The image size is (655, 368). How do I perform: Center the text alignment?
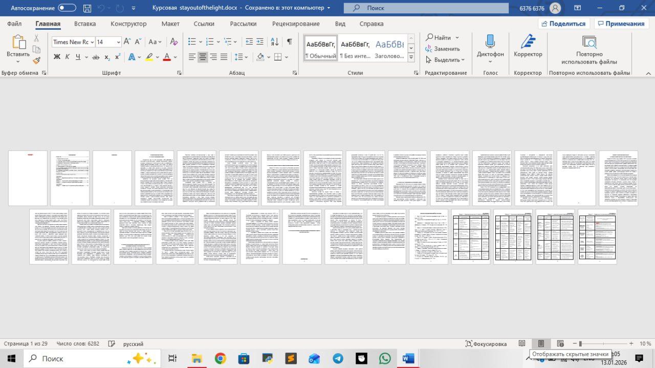[203, 57]
